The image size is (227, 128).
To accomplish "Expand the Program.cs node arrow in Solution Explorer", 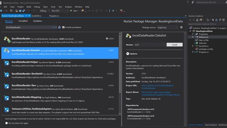I will [193, 52].
